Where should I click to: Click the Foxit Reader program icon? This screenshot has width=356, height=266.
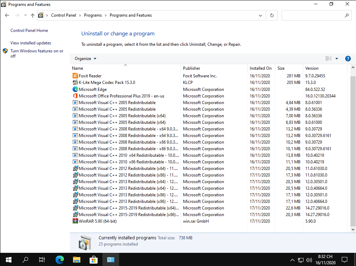[75, 76]
